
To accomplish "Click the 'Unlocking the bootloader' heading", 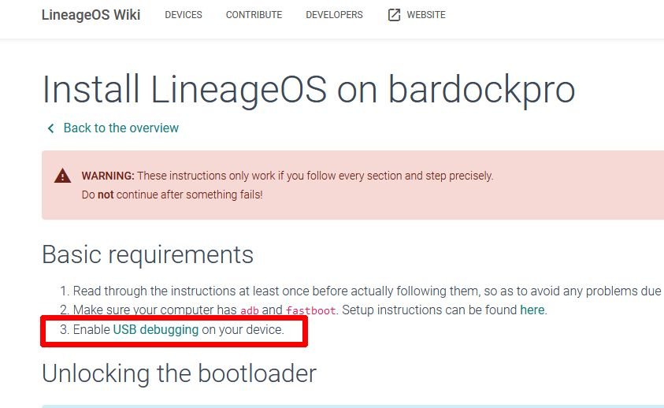I will 179,373.
